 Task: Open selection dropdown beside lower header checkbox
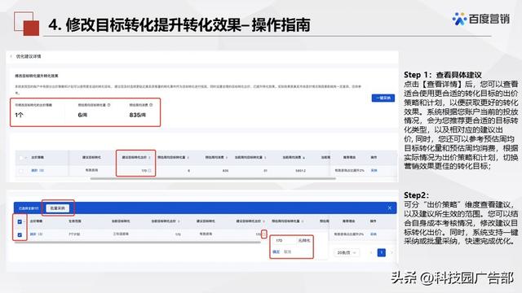click(24, 221)
